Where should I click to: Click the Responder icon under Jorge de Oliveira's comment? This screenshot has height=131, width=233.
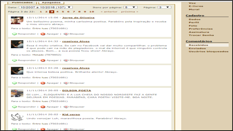14,34
